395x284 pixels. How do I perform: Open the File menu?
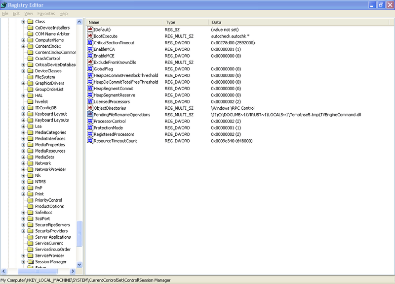5,14
